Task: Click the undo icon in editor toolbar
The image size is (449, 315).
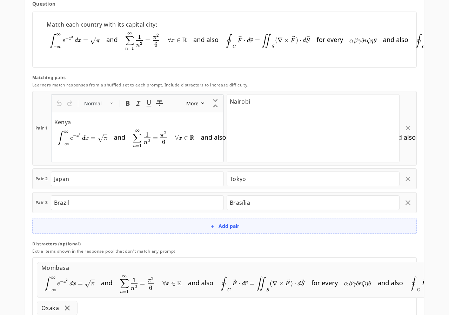Action: click(59, 103)
